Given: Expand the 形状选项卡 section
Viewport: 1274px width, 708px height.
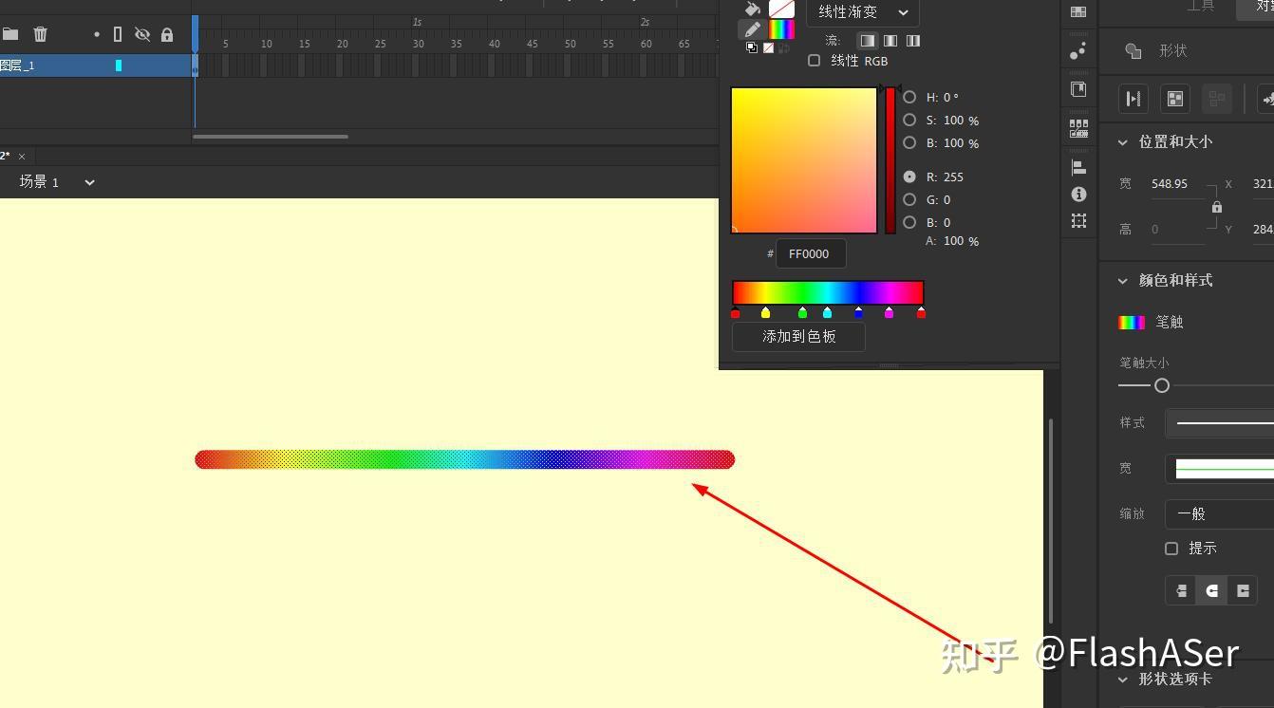Looking at the screenshot, I should click(x=1123, y=679).
